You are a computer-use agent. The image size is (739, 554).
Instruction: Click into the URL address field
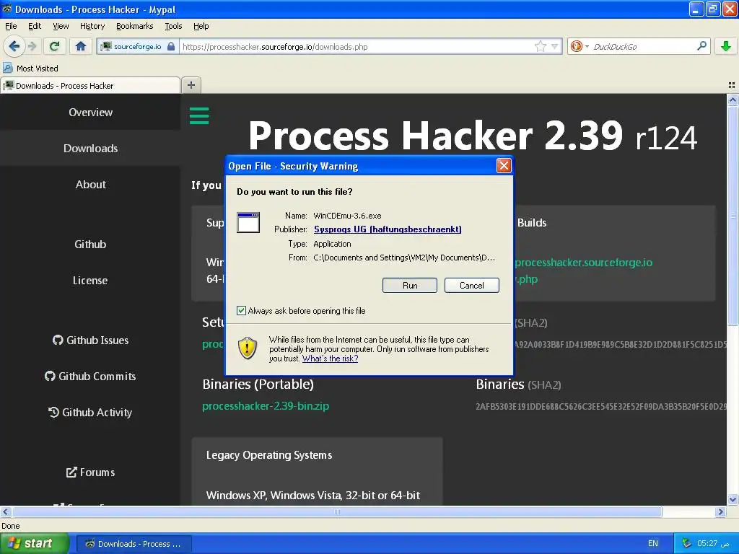(356, 47)
